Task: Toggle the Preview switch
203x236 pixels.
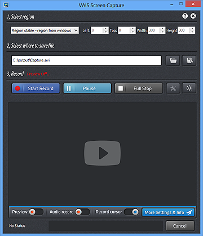Action: tap(36, 212)
